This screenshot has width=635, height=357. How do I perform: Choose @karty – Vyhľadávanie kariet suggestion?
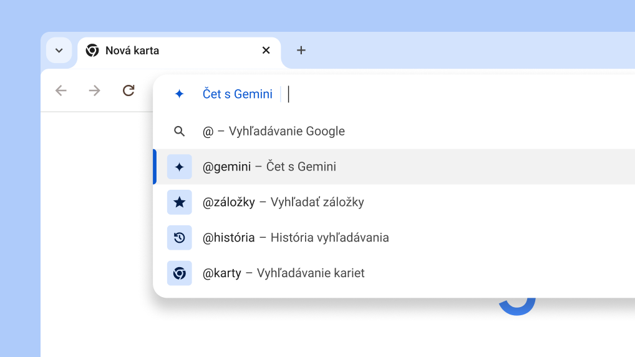(x=394, y=273)
